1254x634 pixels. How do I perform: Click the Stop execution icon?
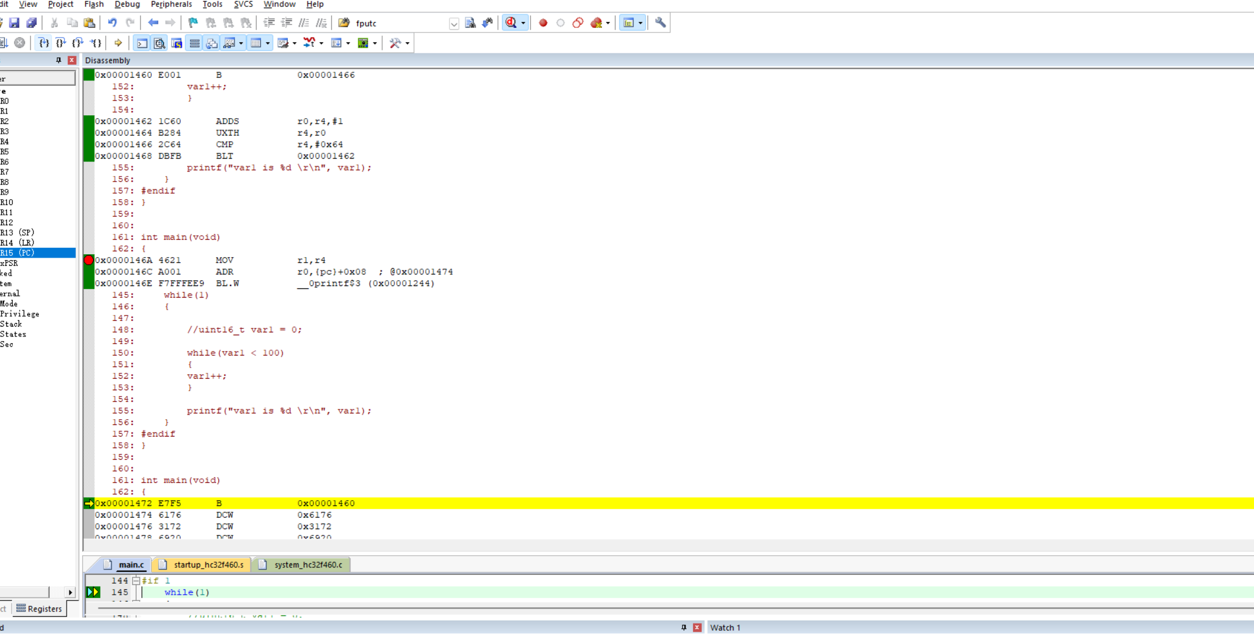tap(20, 43)
